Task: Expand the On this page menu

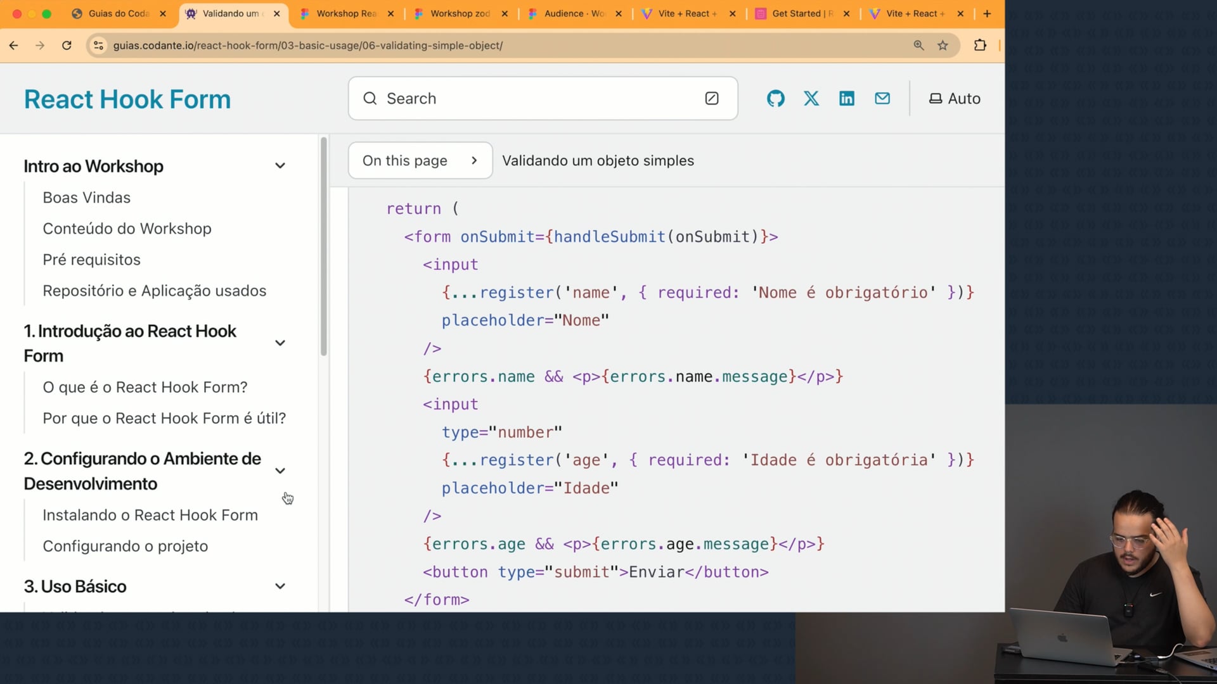Action: 420,160
